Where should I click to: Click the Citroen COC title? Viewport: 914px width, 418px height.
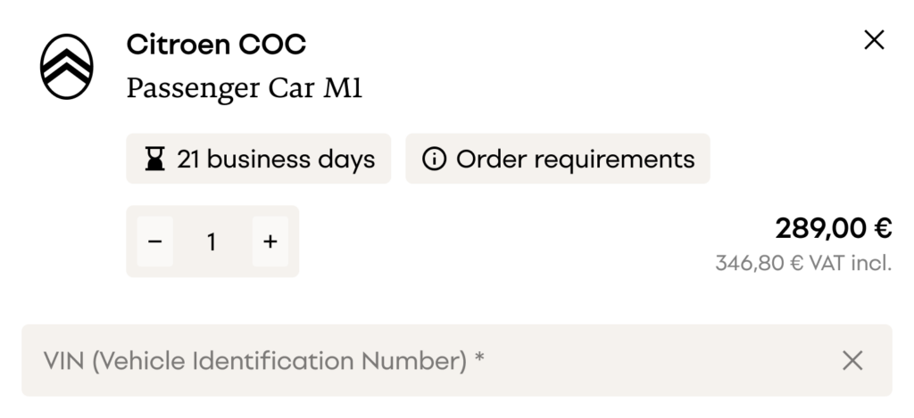pyautogui.click(x=217, y=43)
